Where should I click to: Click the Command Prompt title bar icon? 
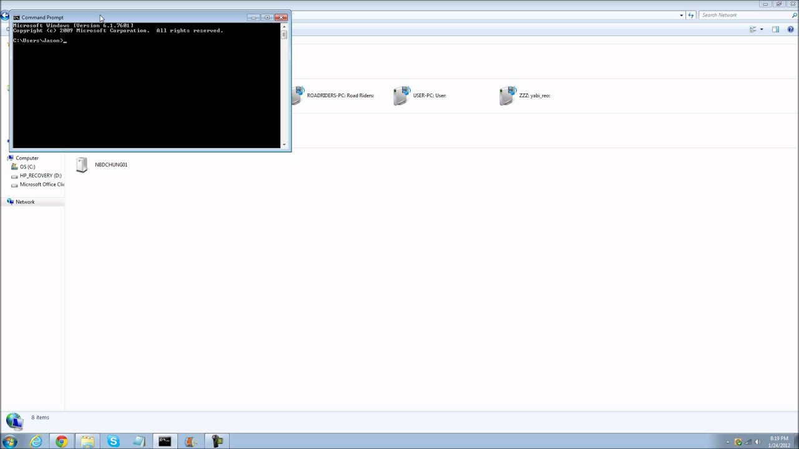point(16,17)
